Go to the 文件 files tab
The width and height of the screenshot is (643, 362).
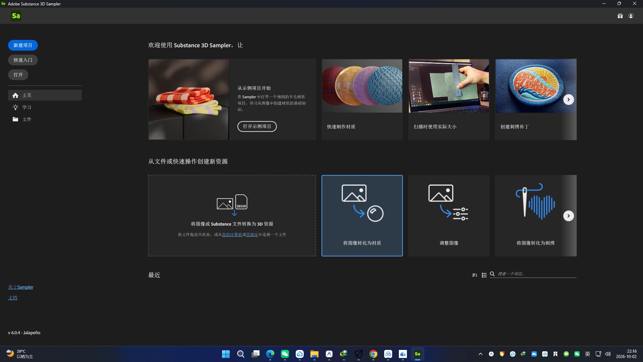coord(45,119)
